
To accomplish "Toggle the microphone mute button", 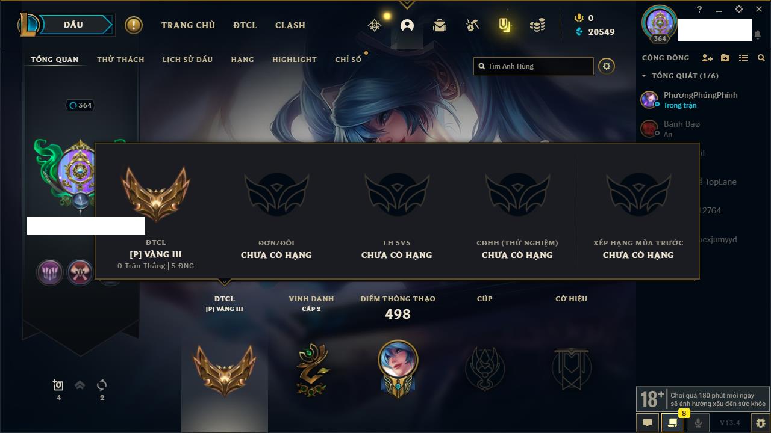I will click(698, 423).
